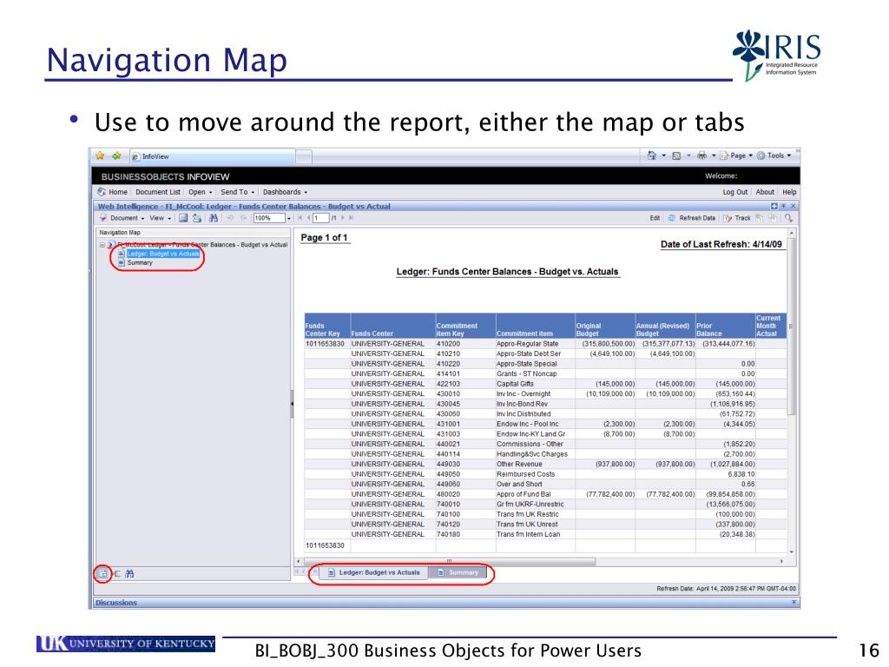
Task: Click the Prior Balance column header
Action: (x=725, y=327)
